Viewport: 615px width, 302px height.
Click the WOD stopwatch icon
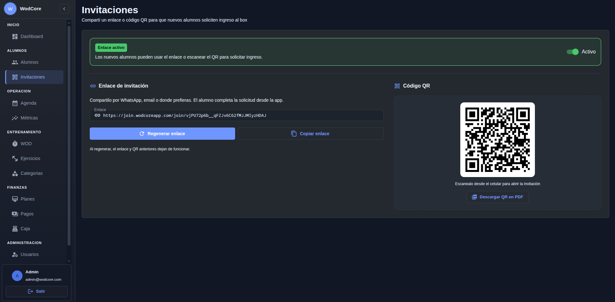click(x=15, y=144)
